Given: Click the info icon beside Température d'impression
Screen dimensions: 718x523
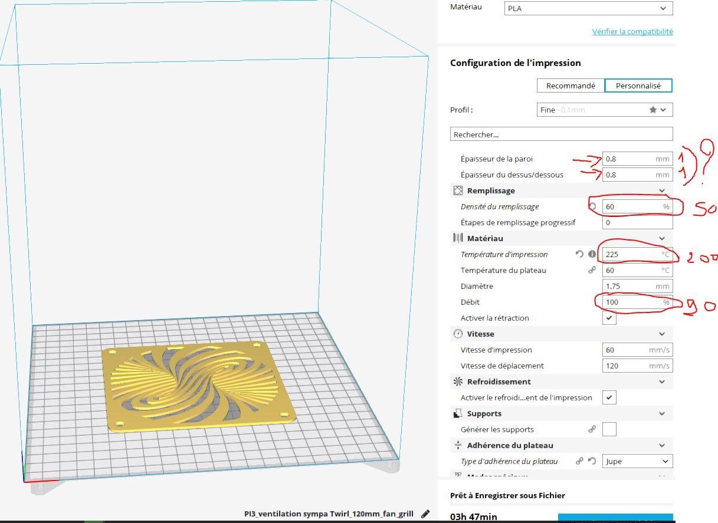Looking at the screenshot, I should pyautogui.click(x=592, y=254).
